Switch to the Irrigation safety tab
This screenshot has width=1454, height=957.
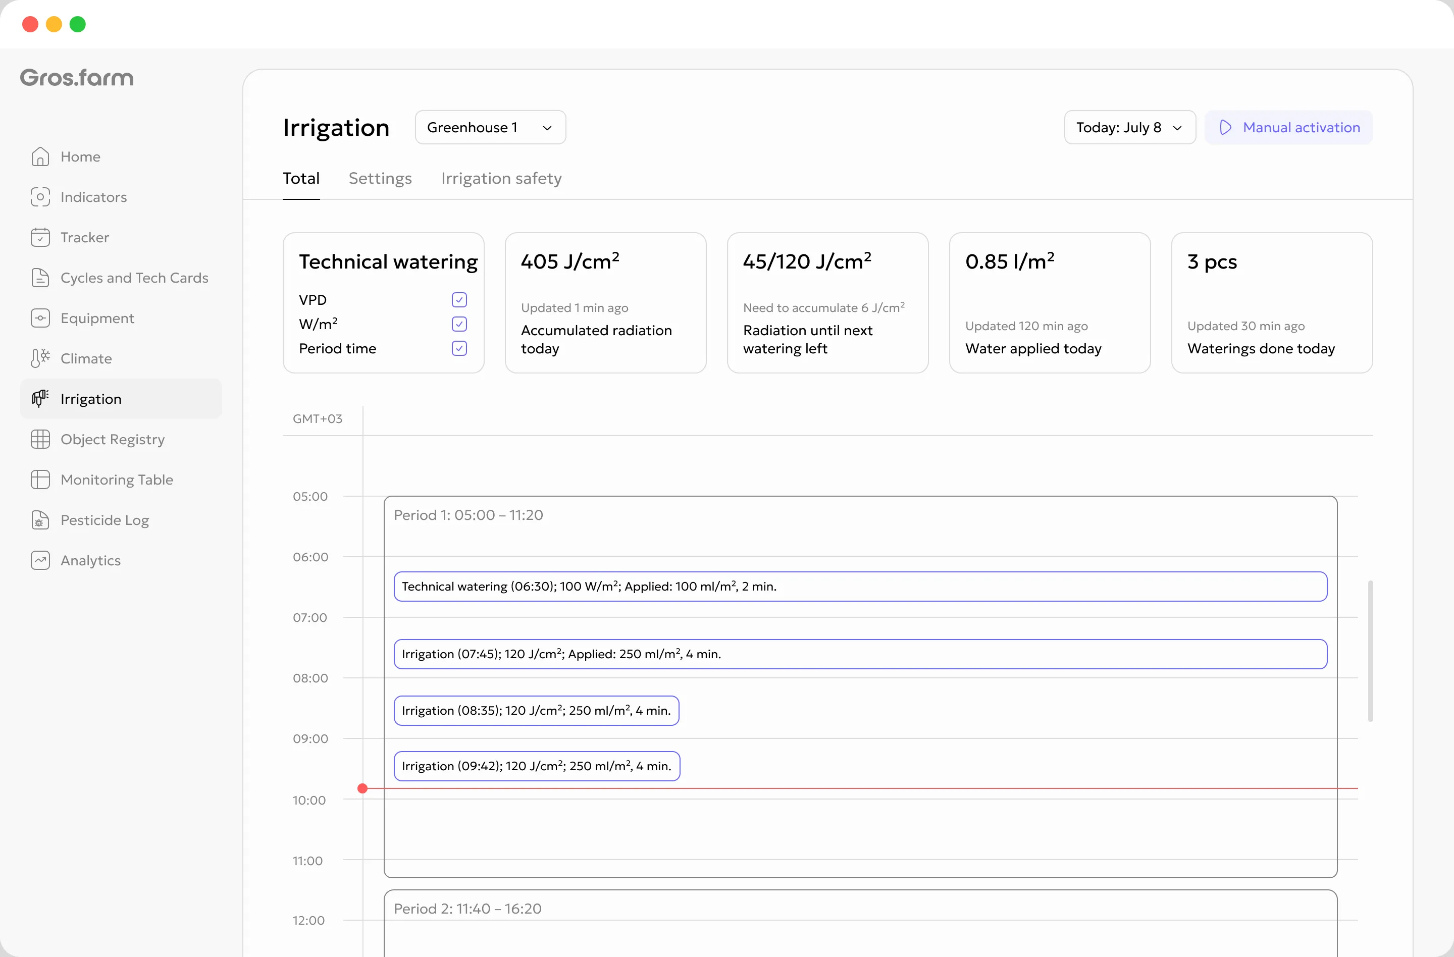coord(501,178)
